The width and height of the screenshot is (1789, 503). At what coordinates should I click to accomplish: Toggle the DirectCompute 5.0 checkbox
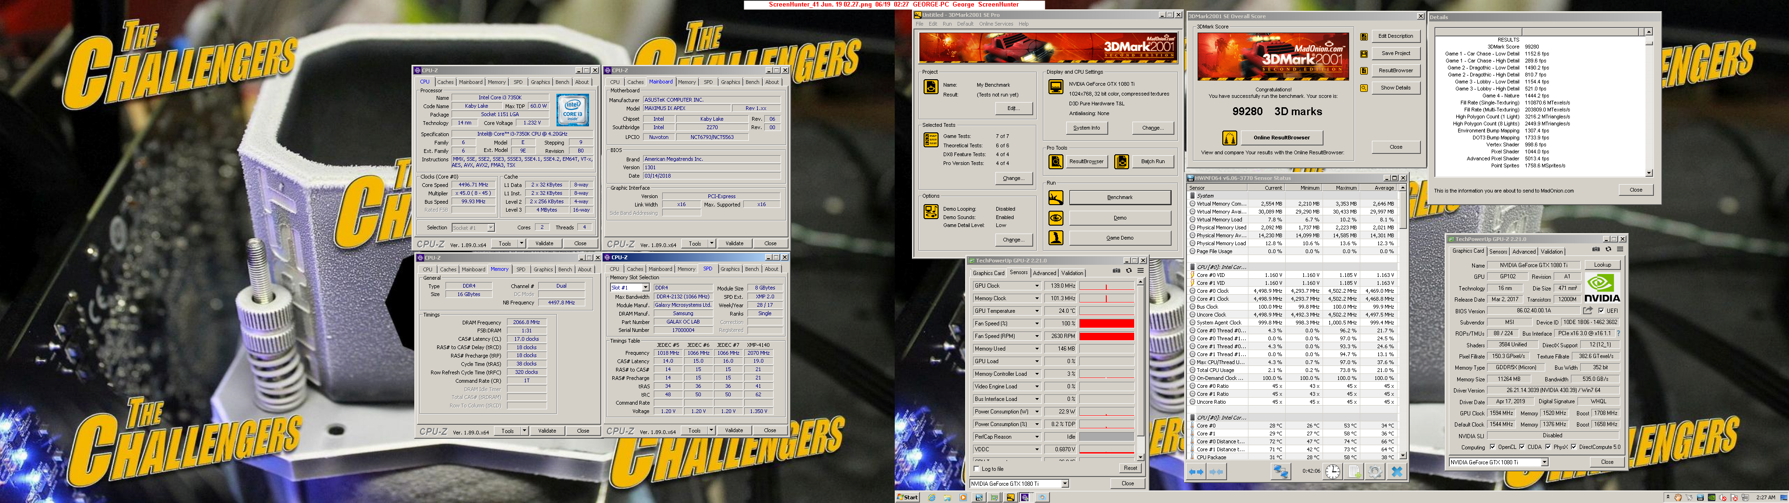coord(1574,447)
